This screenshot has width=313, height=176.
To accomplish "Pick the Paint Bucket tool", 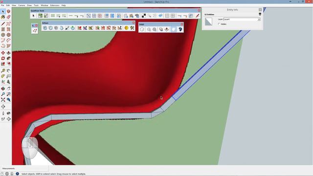I will click(x=3, y=17).
